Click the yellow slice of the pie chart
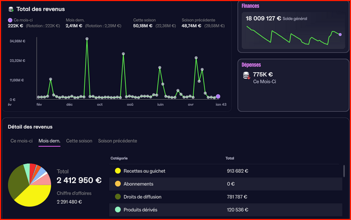 pos(34,196)
